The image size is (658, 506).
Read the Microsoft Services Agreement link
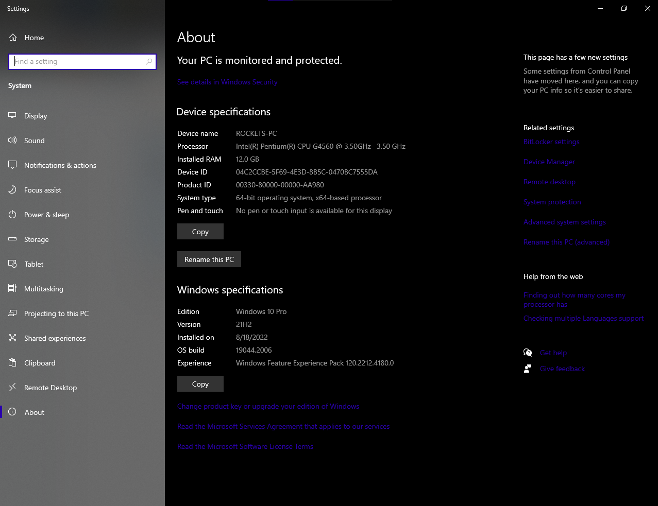[283, 426]
